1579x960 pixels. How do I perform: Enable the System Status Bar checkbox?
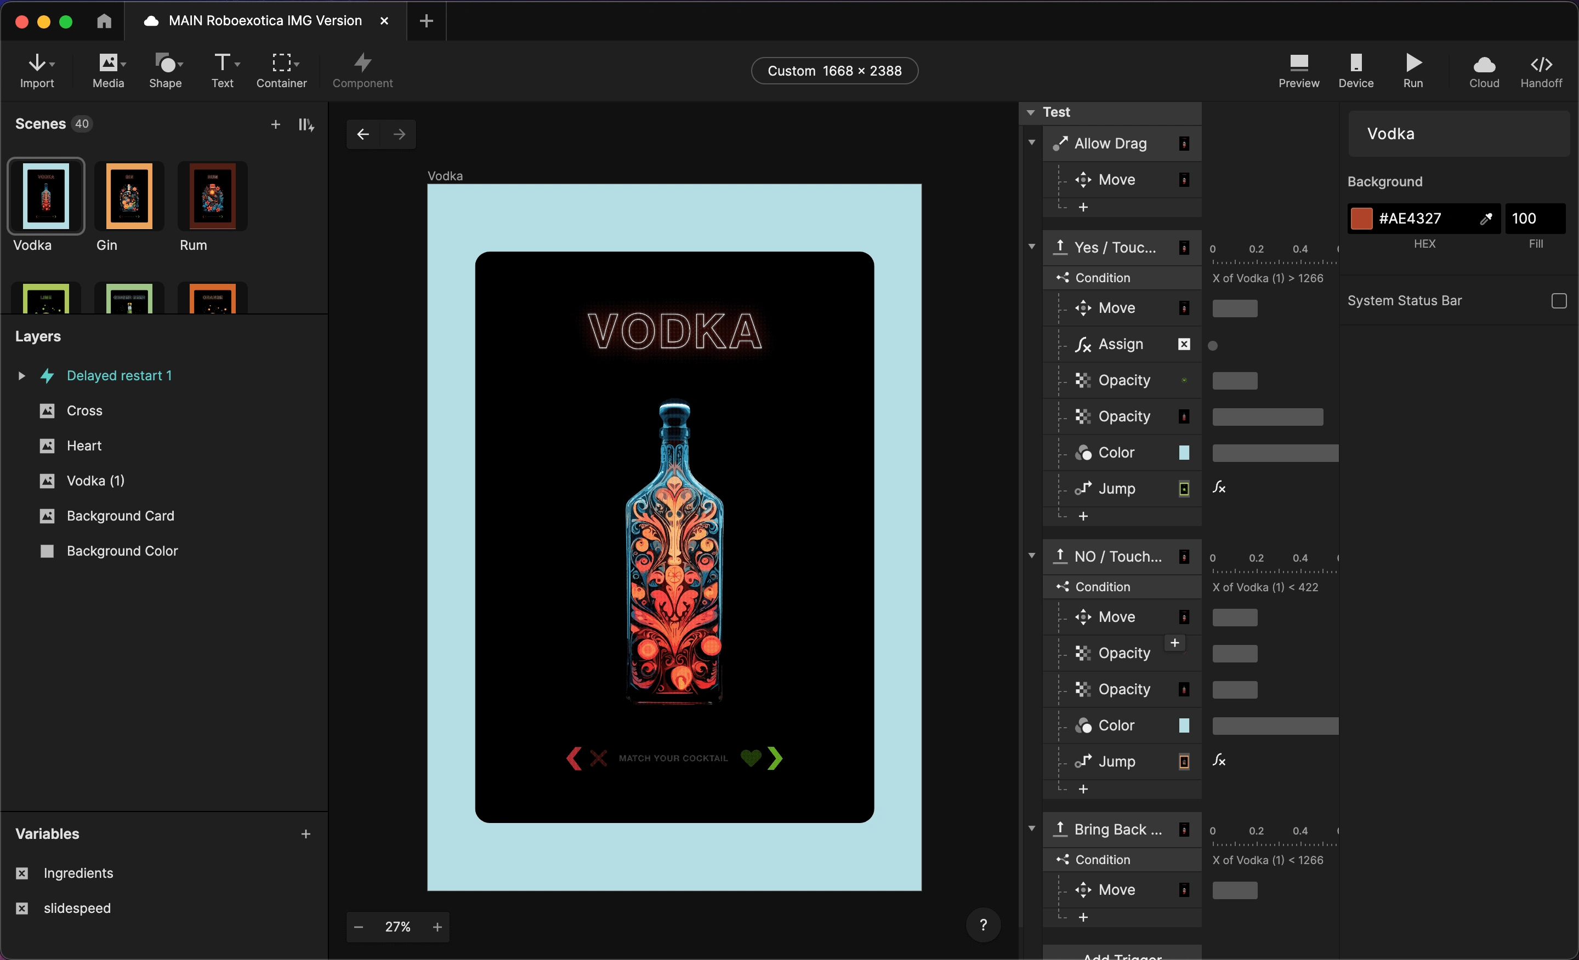pyautogui.click(x=1559, y=301)
